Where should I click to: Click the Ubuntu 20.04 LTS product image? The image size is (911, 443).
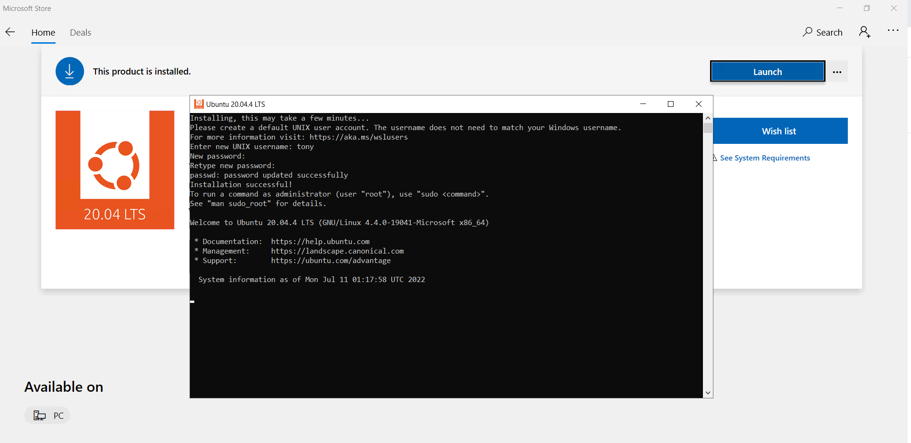[x=115, y=170]
